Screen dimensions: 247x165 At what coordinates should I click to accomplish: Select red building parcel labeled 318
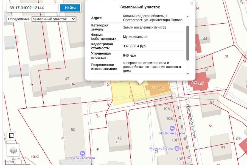tap(199, 82)
